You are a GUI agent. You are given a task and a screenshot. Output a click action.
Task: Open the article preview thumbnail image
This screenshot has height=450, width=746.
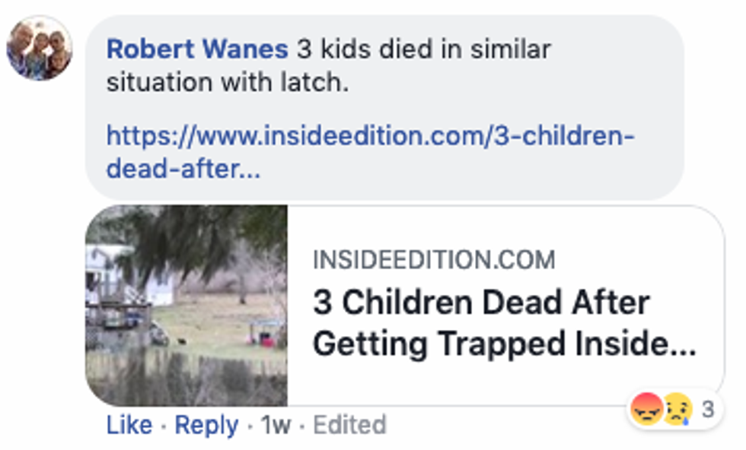click(186, 306)
